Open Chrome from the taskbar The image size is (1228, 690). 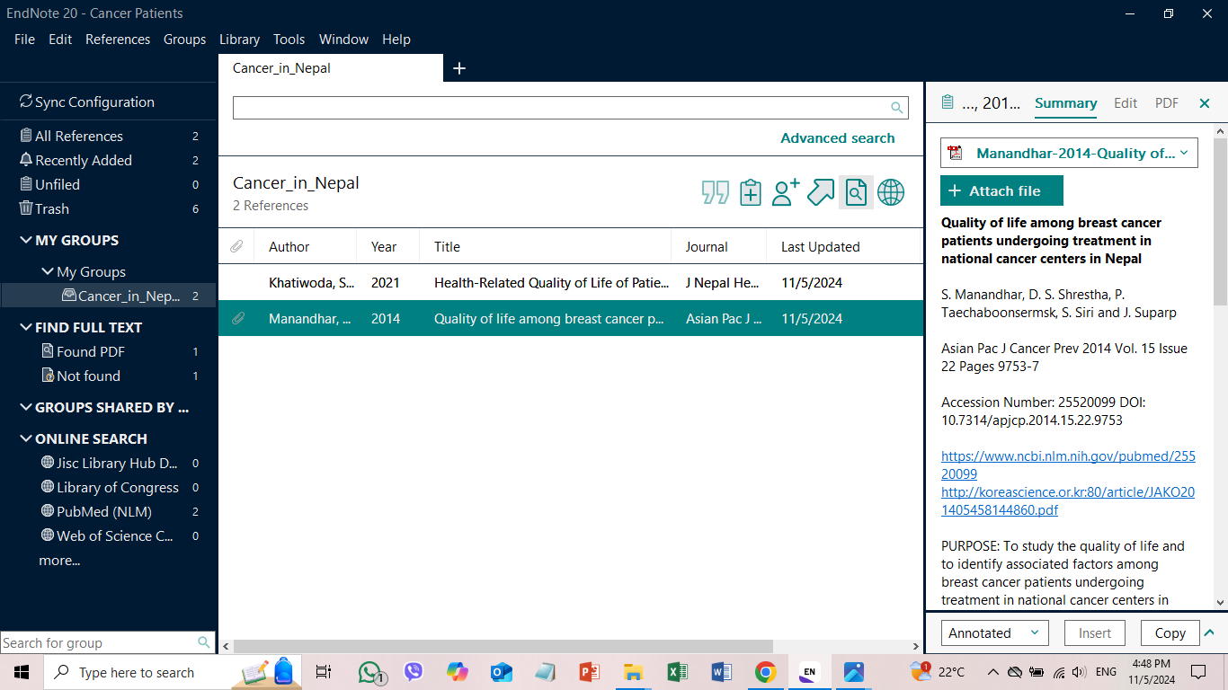pos(765,672)
